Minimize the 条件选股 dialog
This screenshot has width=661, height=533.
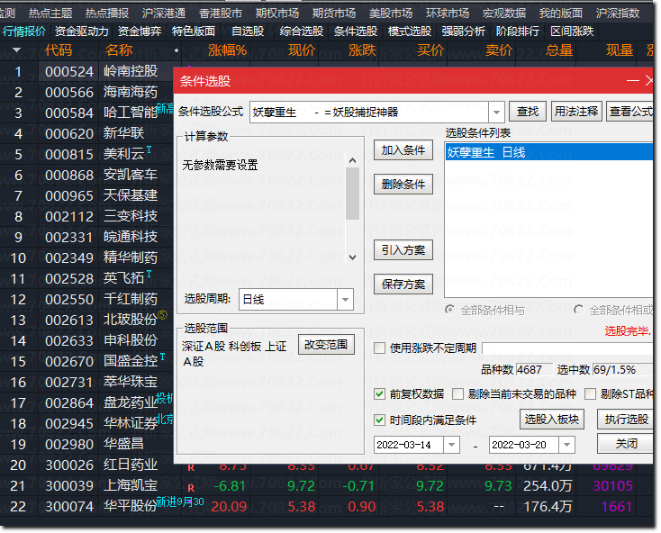coord(632,80)
